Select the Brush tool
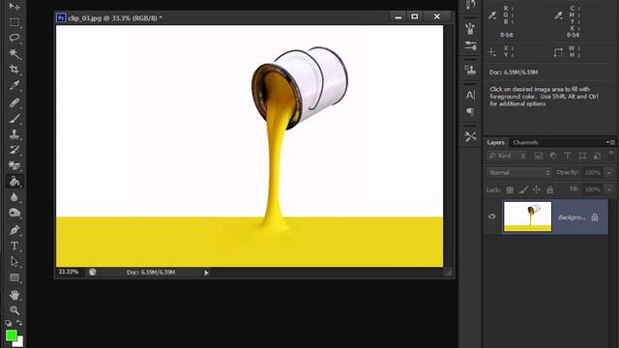This screenshot has height=348, width=619. pyautogui.click(x=15, y=118)
